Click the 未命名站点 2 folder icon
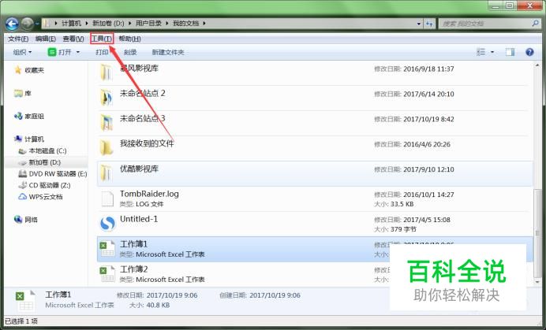The width and height of the screenshot is (546, 330). click(x=107, y=98)
